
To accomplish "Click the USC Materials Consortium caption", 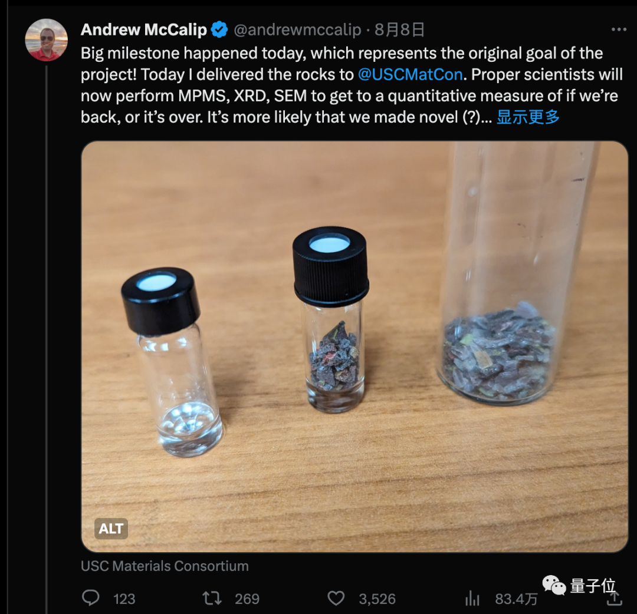I will coord(165,566).
